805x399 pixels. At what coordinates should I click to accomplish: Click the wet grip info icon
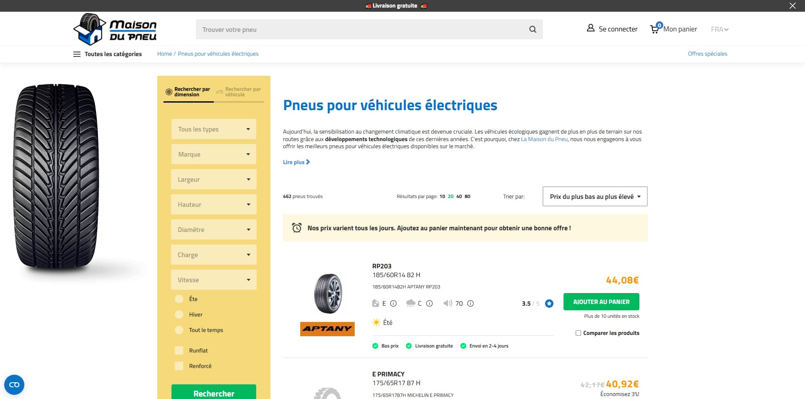(x=429, y=304)
